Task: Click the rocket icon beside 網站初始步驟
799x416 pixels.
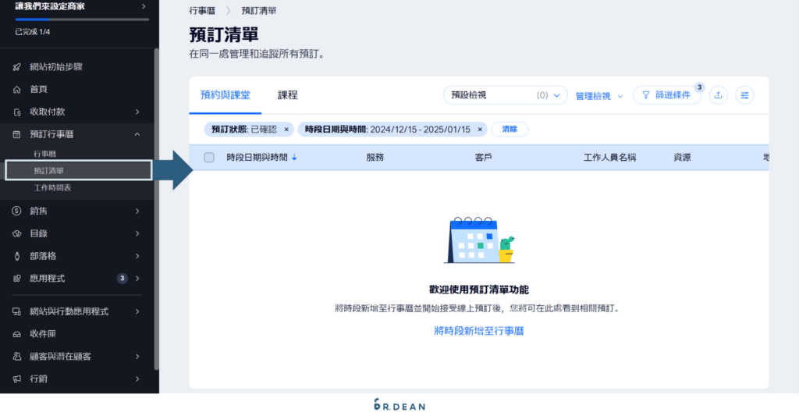Action: [17, 67]
